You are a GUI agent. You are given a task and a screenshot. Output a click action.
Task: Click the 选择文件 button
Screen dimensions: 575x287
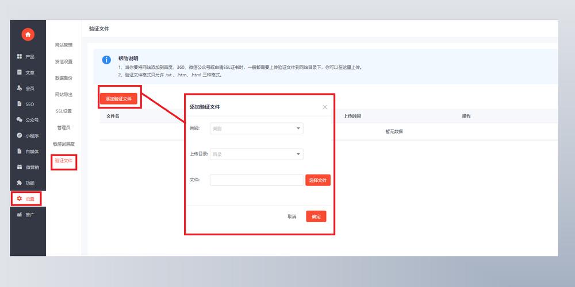[x=318, y=180]
